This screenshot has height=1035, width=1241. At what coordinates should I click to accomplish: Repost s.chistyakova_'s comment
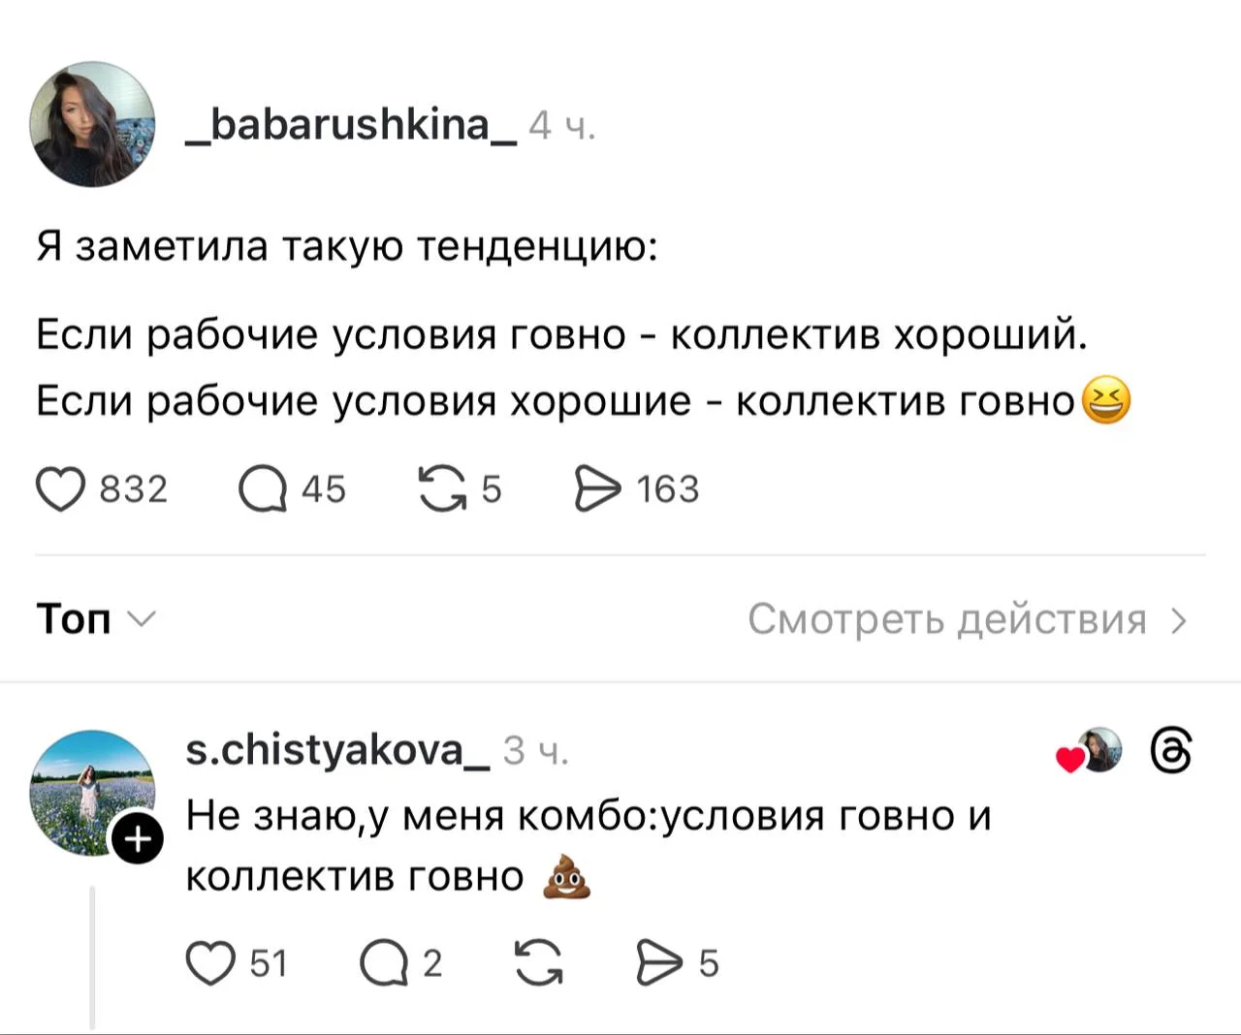(x=540, y=963)
